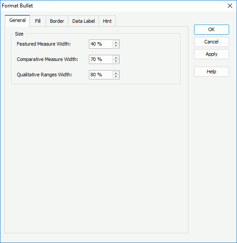Click the Featured Measure Width label
This screenshot has height=243, width=237.
pyautogui.click(x=44, y=44)
